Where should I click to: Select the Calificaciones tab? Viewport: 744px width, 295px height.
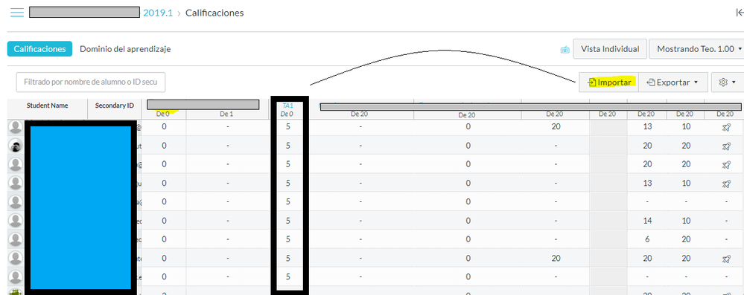tap(40, 49)
